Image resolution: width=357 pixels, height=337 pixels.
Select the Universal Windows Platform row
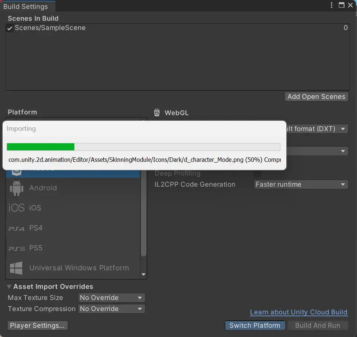pos(73,268)
